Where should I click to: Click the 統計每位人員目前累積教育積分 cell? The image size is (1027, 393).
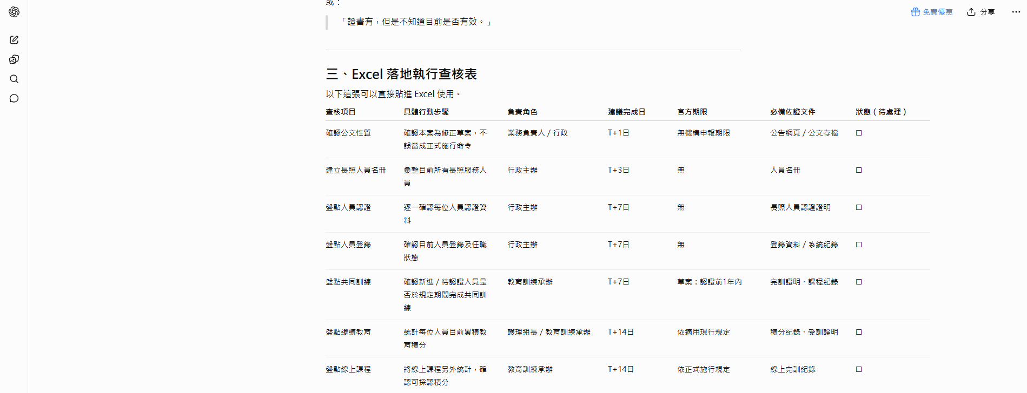[x=445, y=338]
